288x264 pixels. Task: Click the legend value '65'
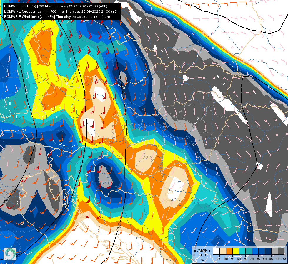[x=239, y=259]
